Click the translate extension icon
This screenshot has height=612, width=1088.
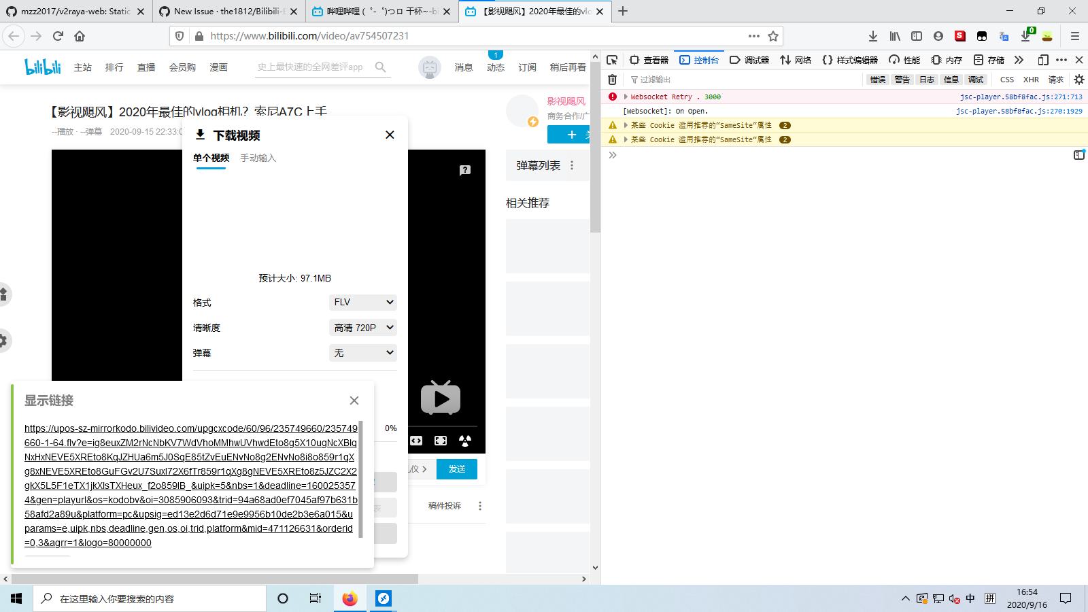click(1004, 36)
